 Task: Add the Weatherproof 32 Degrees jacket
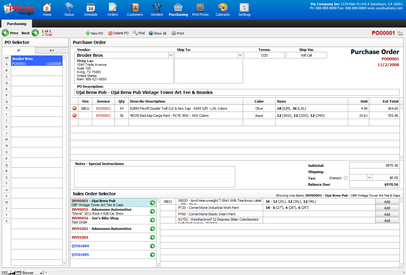pyautogui.click(x=387, y=220)
